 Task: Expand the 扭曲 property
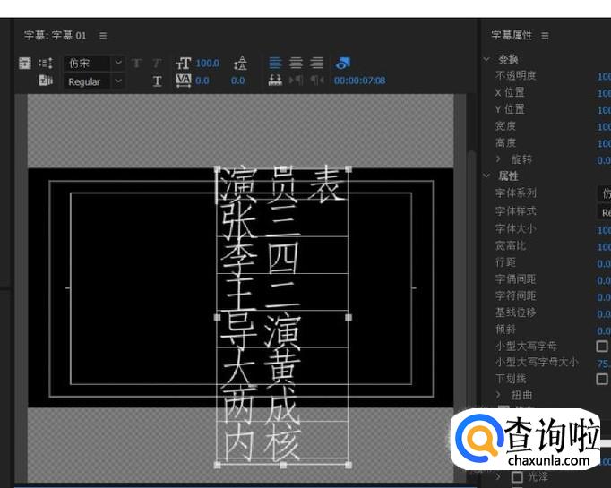coord(498,395)
